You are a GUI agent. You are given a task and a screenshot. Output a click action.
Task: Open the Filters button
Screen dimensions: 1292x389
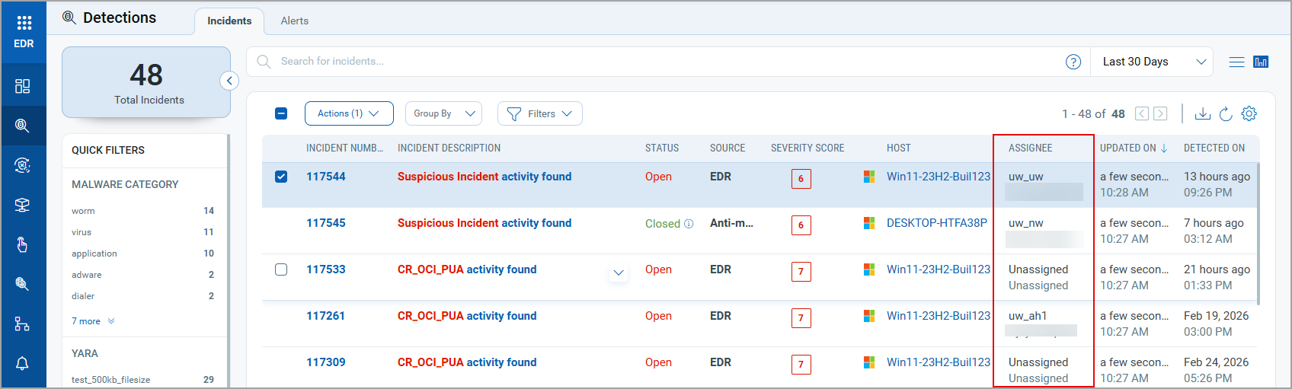click(x=539, y=113)
